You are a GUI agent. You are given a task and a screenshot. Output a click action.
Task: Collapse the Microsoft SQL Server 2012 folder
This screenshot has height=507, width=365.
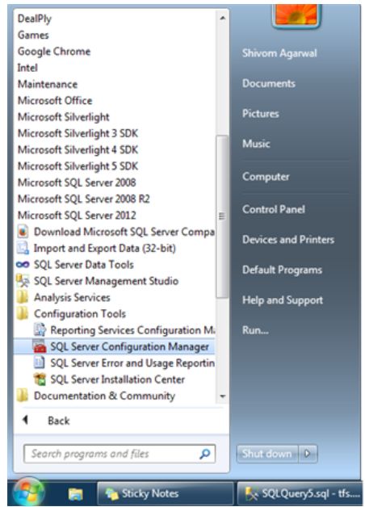click(x=77, y=215)
